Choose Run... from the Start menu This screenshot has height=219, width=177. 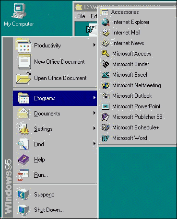[x=55, y=175]
